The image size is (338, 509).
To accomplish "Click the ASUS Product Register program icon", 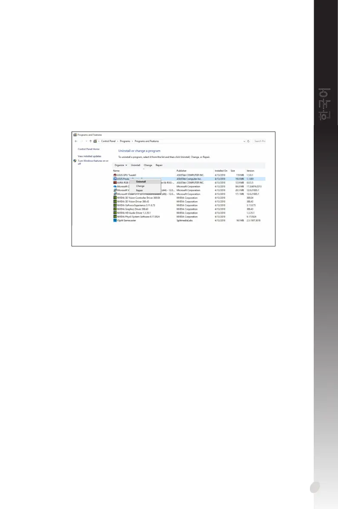I will pyautogui.click(x=115, y=179).
